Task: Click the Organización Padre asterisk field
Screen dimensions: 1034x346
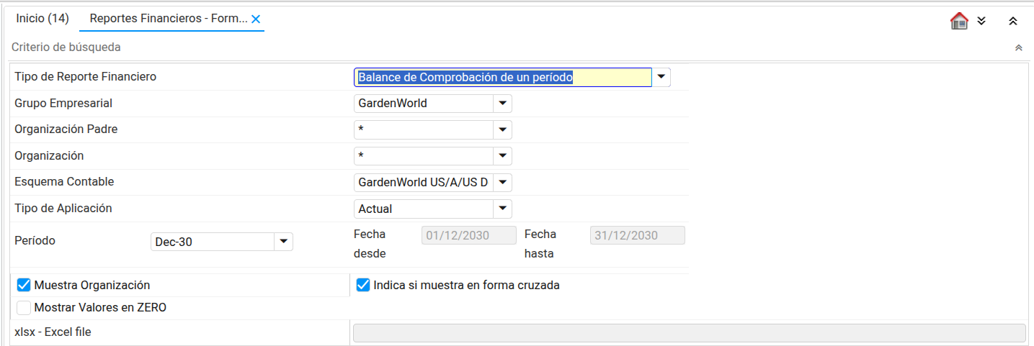Action: (424, 129)
